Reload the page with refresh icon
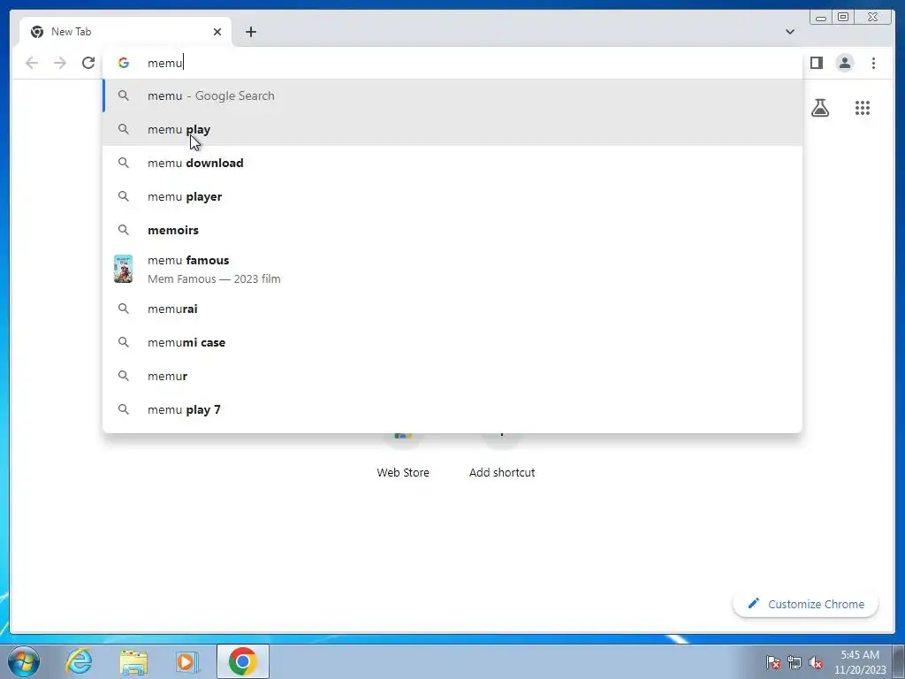 88,63
